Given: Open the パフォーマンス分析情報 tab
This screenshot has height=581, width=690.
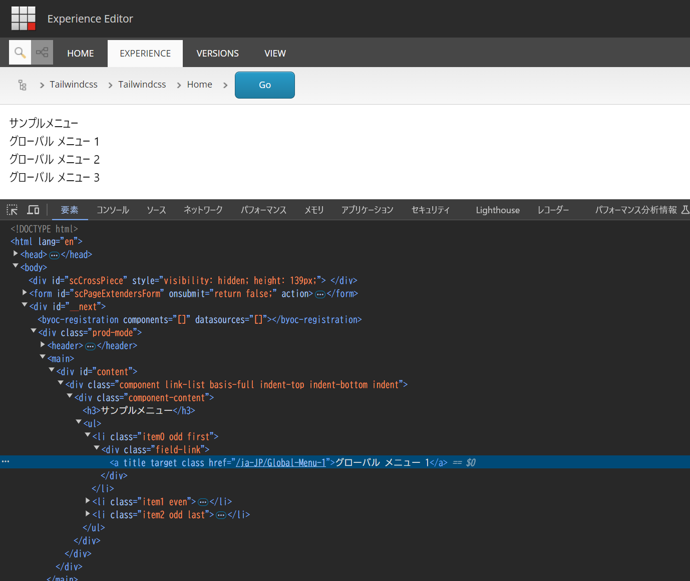Looking at the screenshot, I should pyautogui.click(x=636, y=210).
